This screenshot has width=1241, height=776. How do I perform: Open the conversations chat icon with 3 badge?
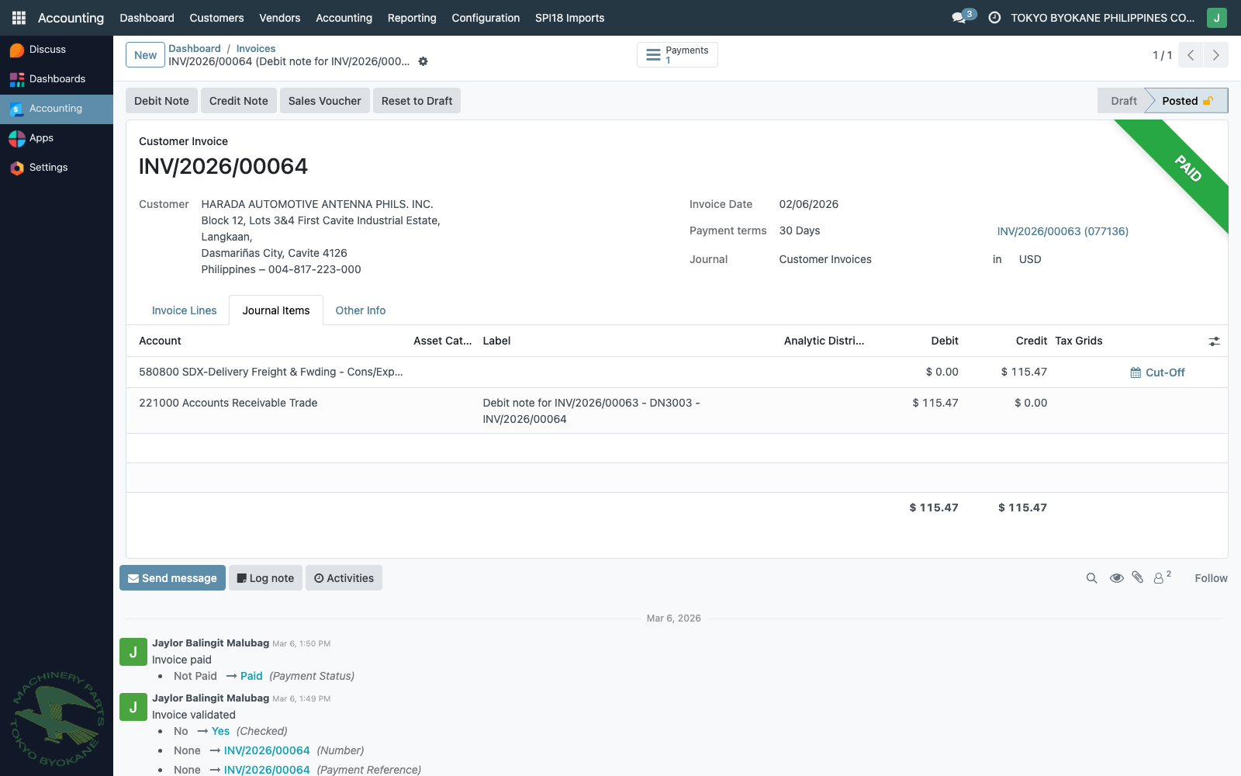963,17
